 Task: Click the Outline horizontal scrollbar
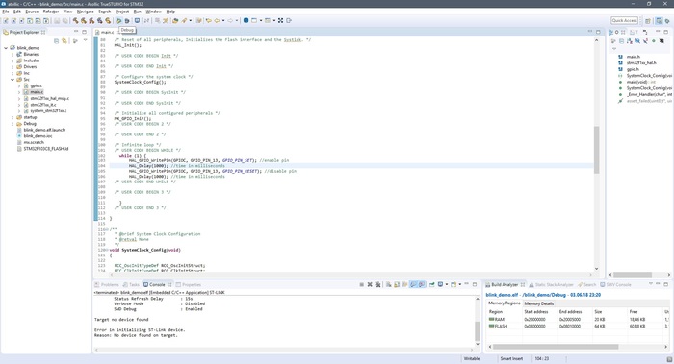tap(633, 275)
